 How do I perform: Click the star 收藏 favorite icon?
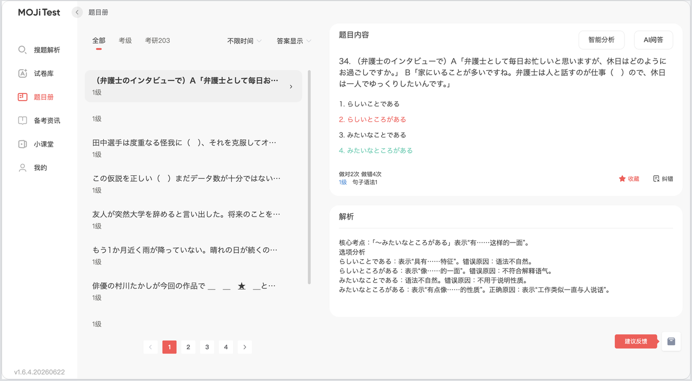[x=622, y=179]
